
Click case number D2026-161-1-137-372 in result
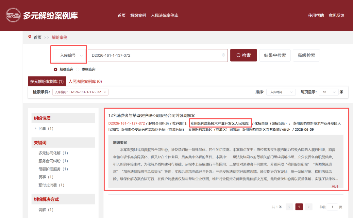click(126, 123)
